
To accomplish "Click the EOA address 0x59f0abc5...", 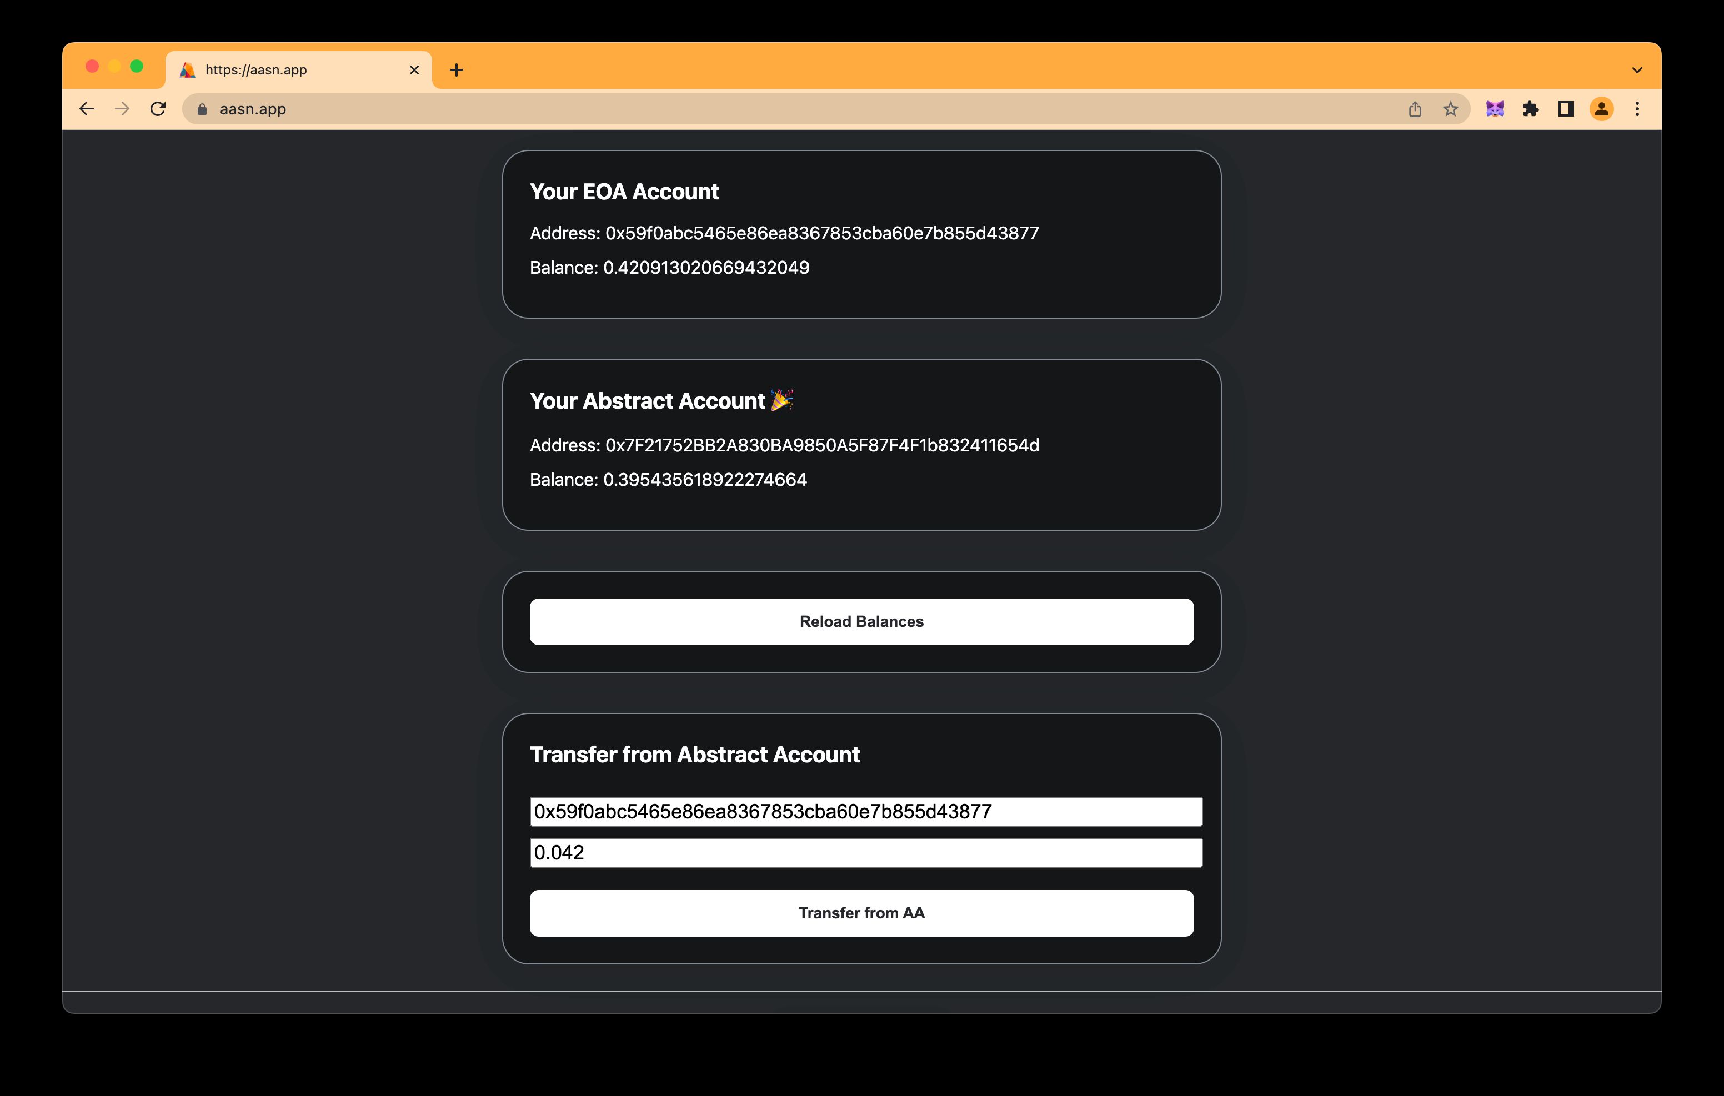I will point(822,233).
